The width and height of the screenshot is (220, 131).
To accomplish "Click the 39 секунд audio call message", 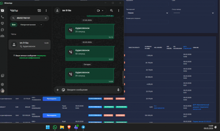I will point(89,76).
